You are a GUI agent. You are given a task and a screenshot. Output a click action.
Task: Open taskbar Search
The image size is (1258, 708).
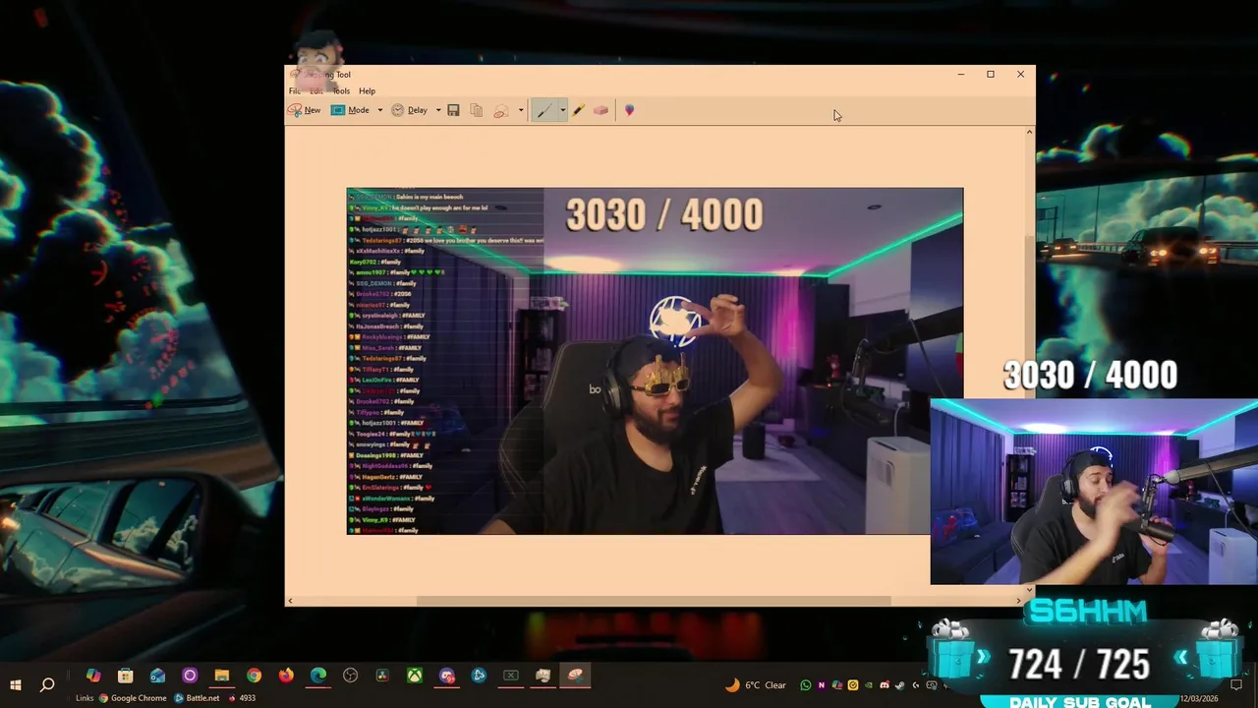click(x=46, y=684)
